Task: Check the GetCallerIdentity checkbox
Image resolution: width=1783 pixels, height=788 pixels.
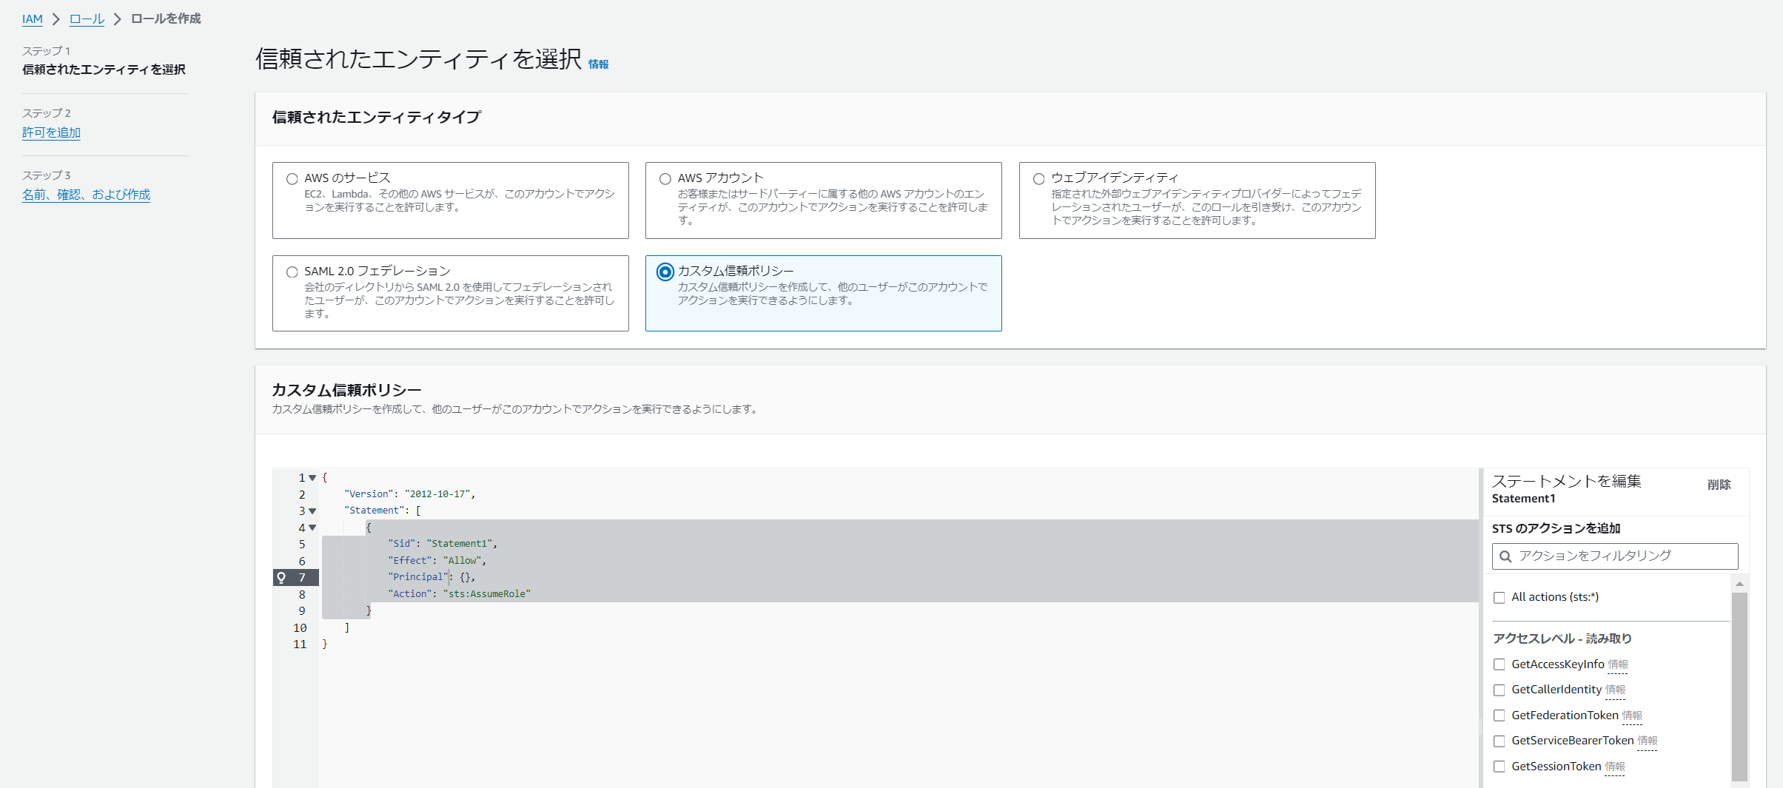Action: (1500, 690)
